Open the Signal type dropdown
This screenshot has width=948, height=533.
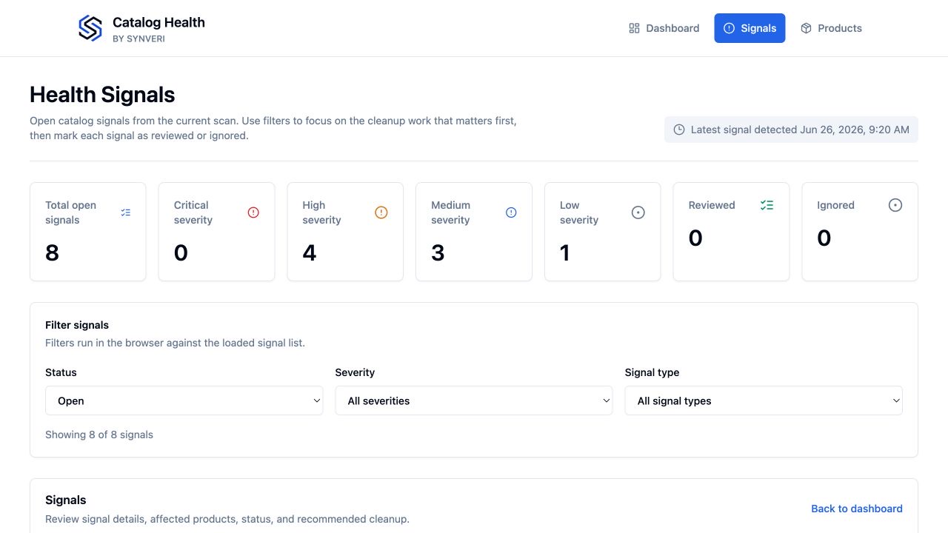(x=764, y=400)
